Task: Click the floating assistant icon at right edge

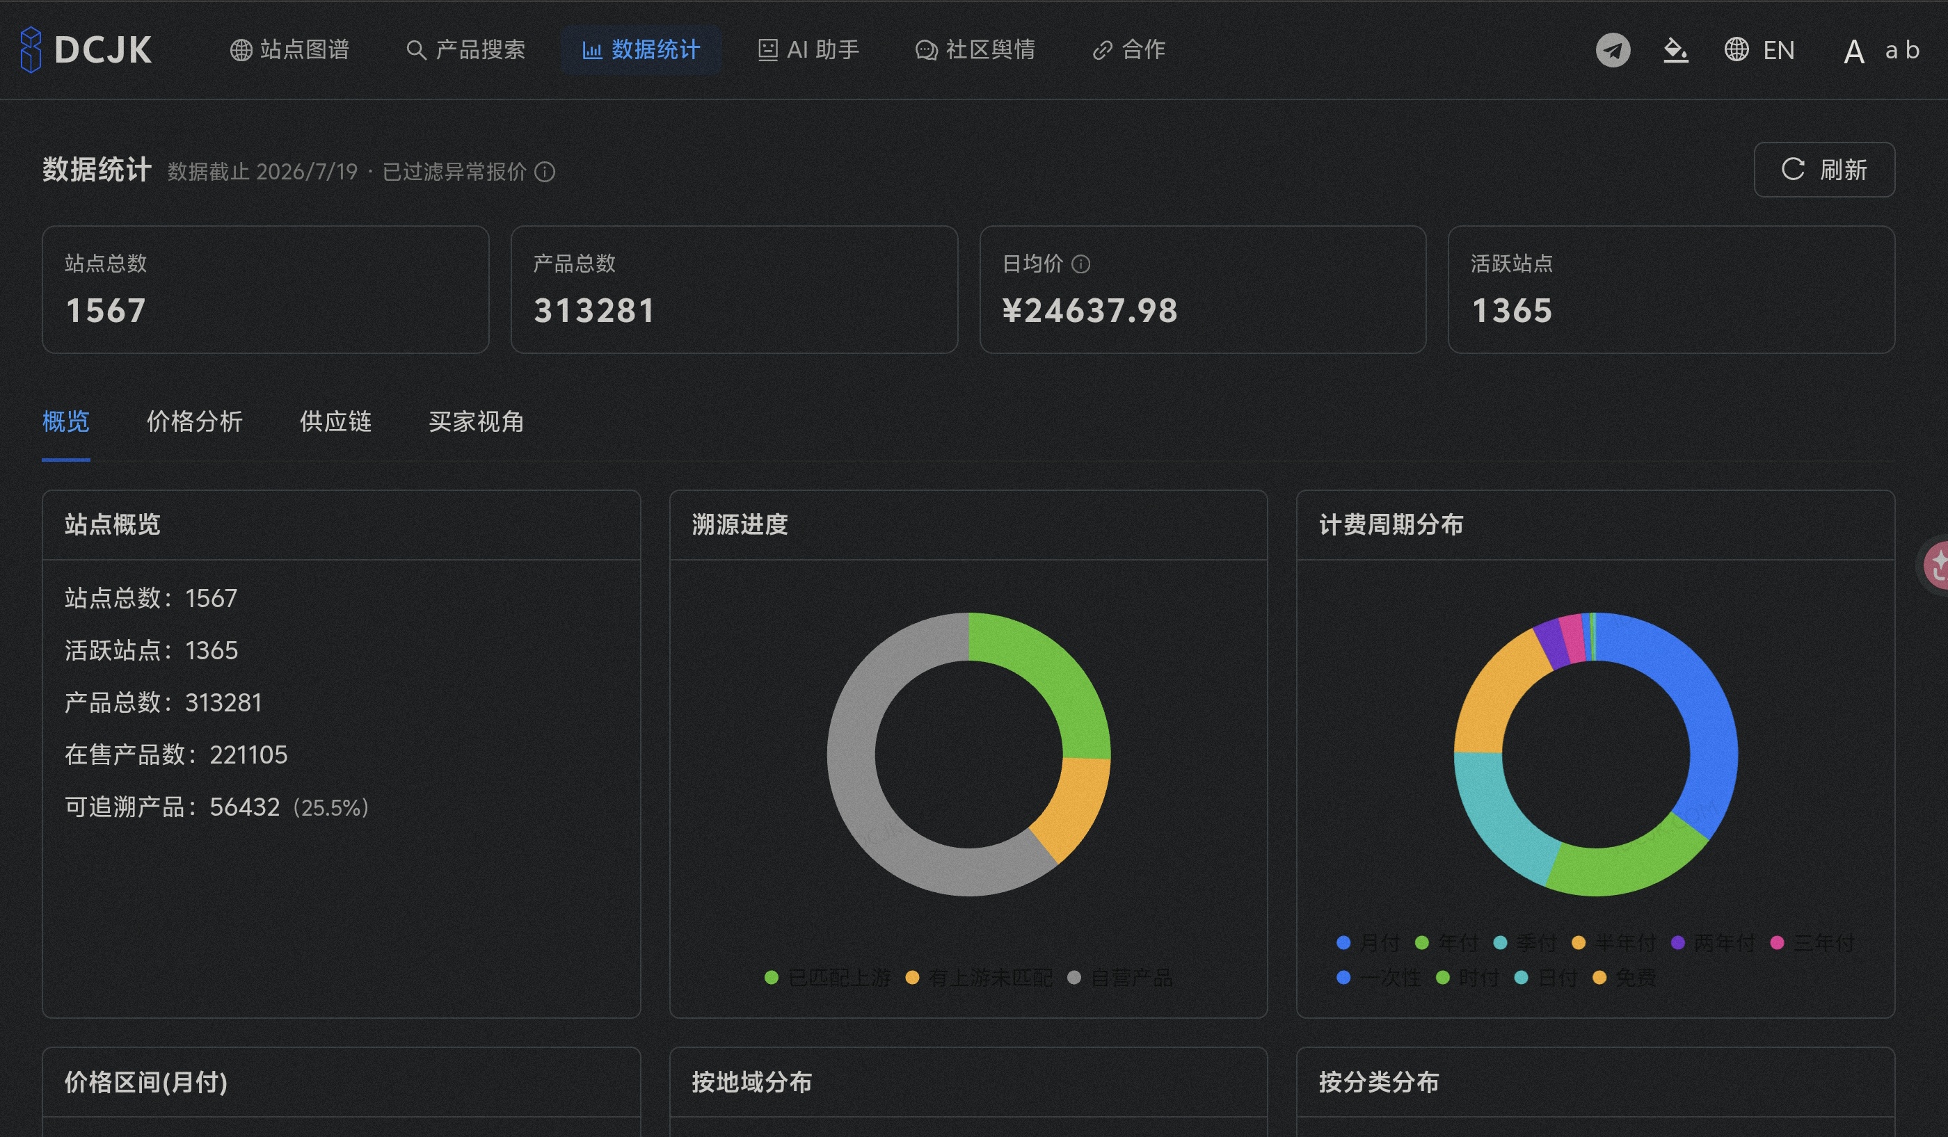Action: [x=1936, y=565]
